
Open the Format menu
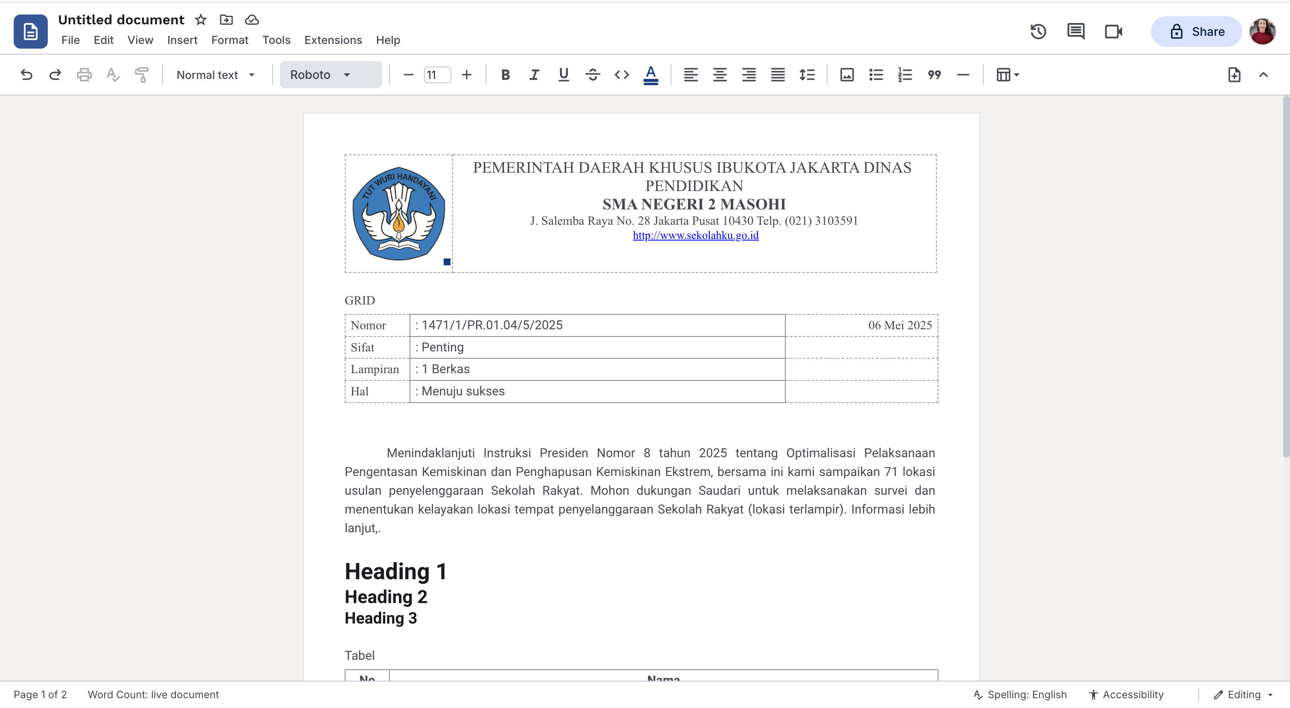click(230, 40)
